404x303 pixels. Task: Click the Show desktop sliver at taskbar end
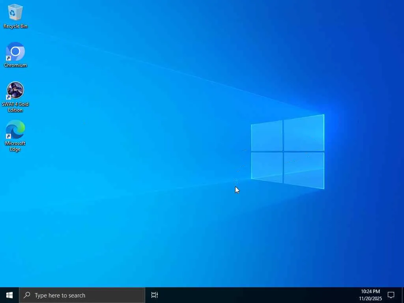coord(403,295)
